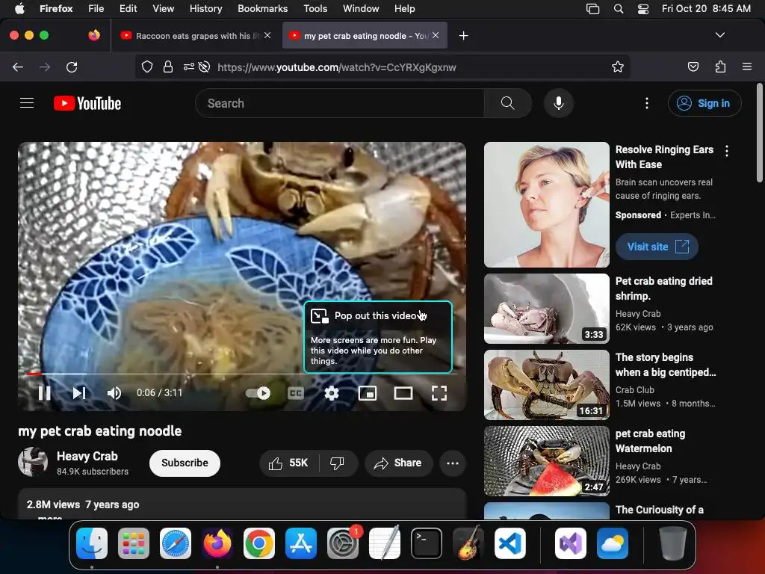The height and width of the screenshot is (574, 765).
Task: Search with your voice microphone
Action: [559, 103]
